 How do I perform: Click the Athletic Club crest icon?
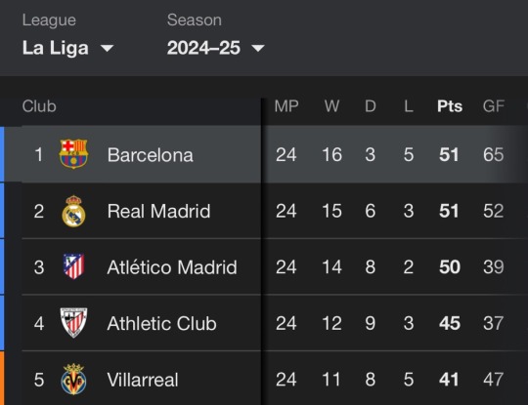click(73, 323)
